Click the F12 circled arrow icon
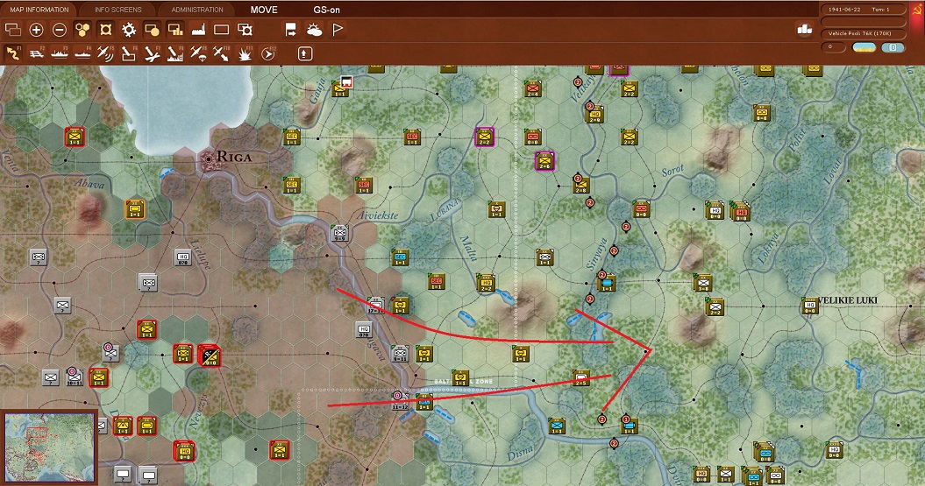 (x=267, y=53)
